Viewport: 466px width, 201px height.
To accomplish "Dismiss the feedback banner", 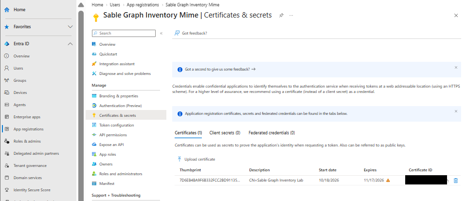I will tap(456, 68).
